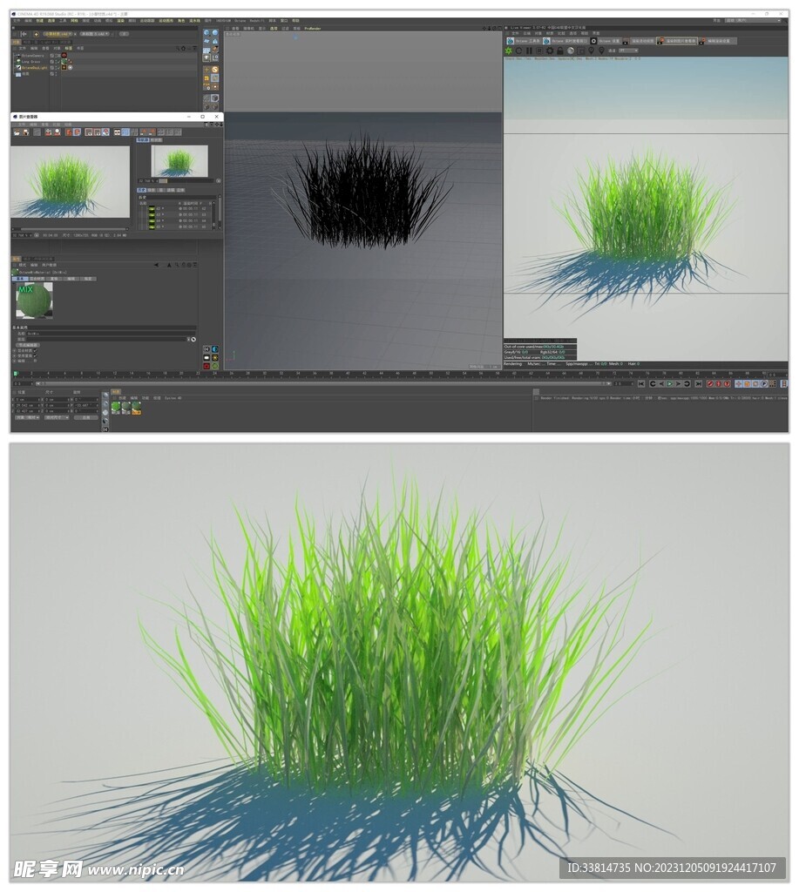Start the render in Octane Live Viewer
The image size is (799, 892).
(x=508, y=51)
